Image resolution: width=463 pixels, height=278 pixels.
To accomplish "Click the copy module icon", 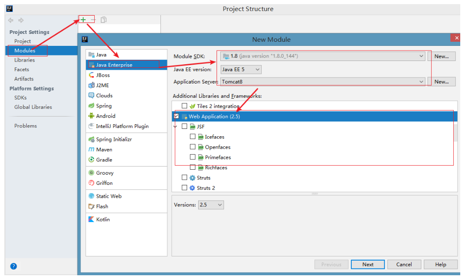I will coord(103,20).
